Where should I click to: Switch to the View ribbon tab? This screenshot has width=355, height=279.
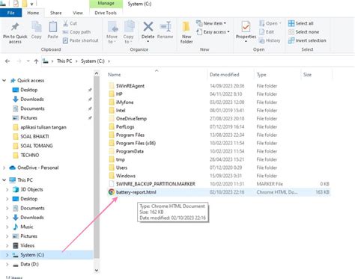78,13
